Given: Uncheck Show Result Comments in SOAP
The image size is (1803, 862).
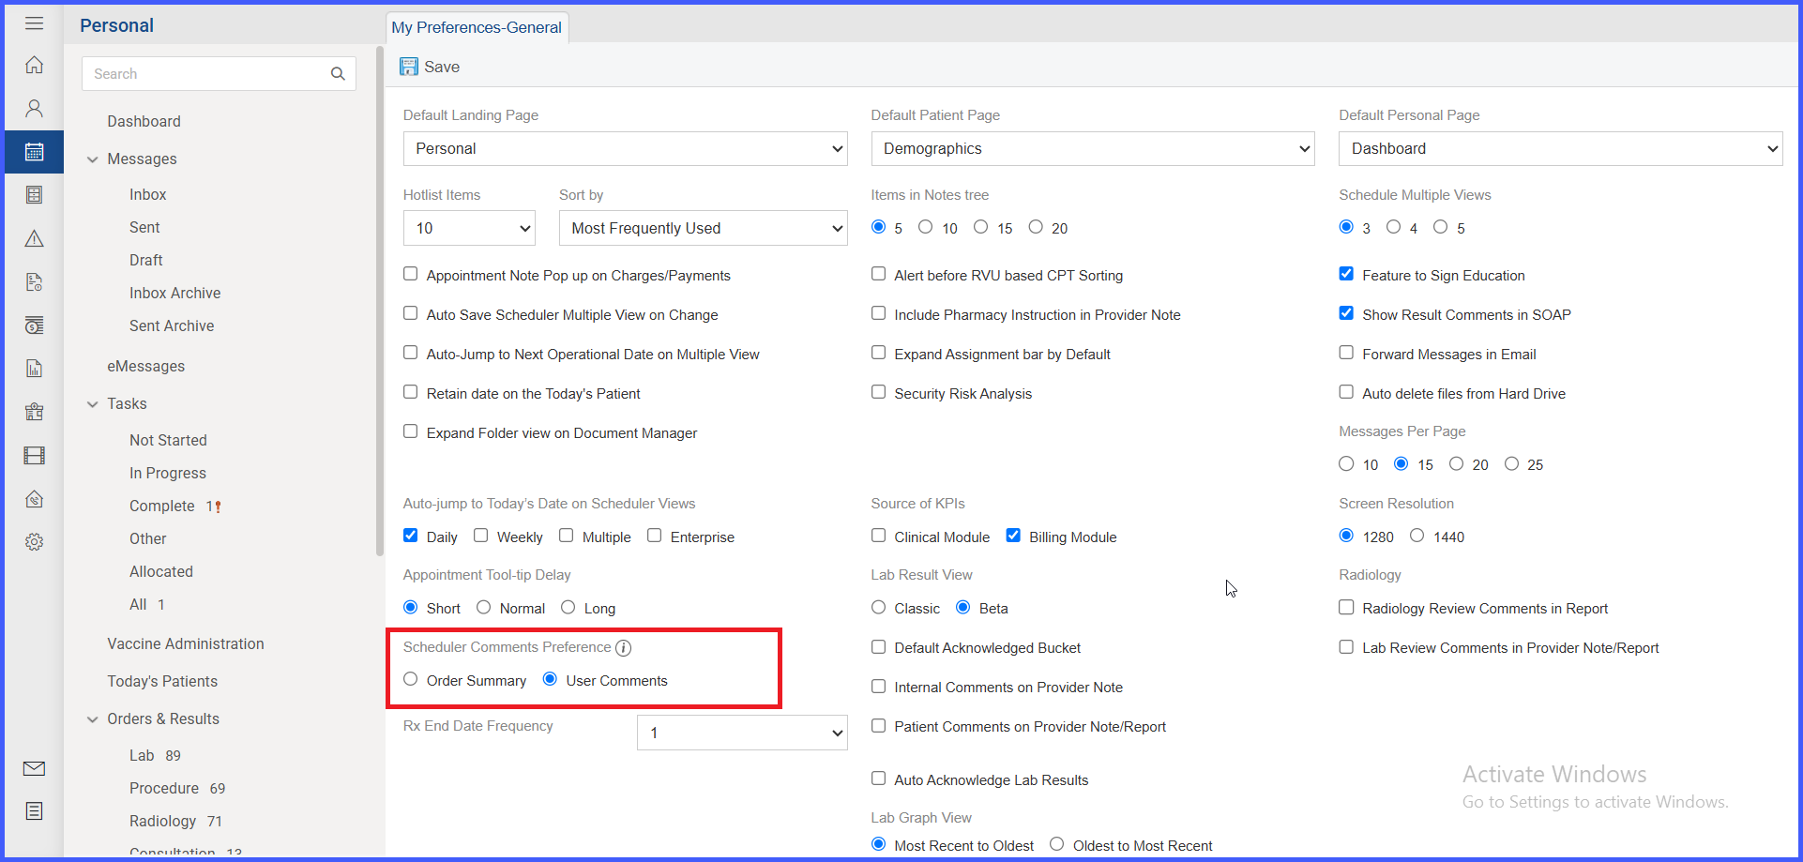Looking at the screenshot, I should [1346, 313].
